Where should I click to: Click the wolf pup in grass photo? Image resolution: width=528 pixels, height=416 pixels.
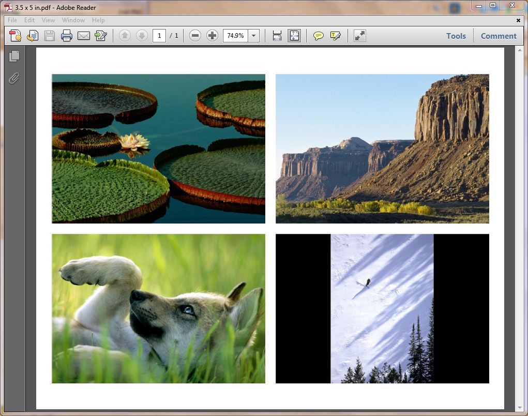pos(158,308)
